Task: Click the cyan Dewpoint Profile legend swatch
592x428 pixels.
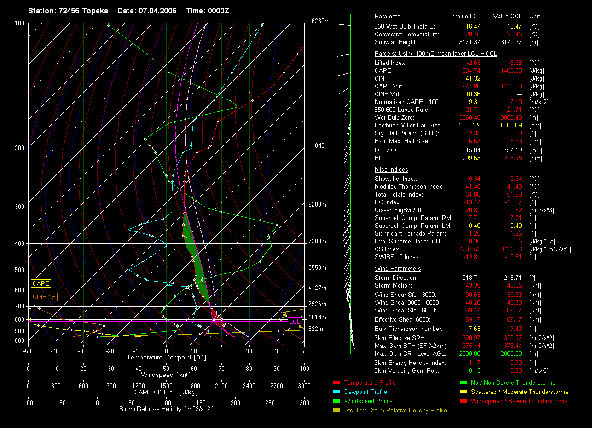Action: (336, 392)
